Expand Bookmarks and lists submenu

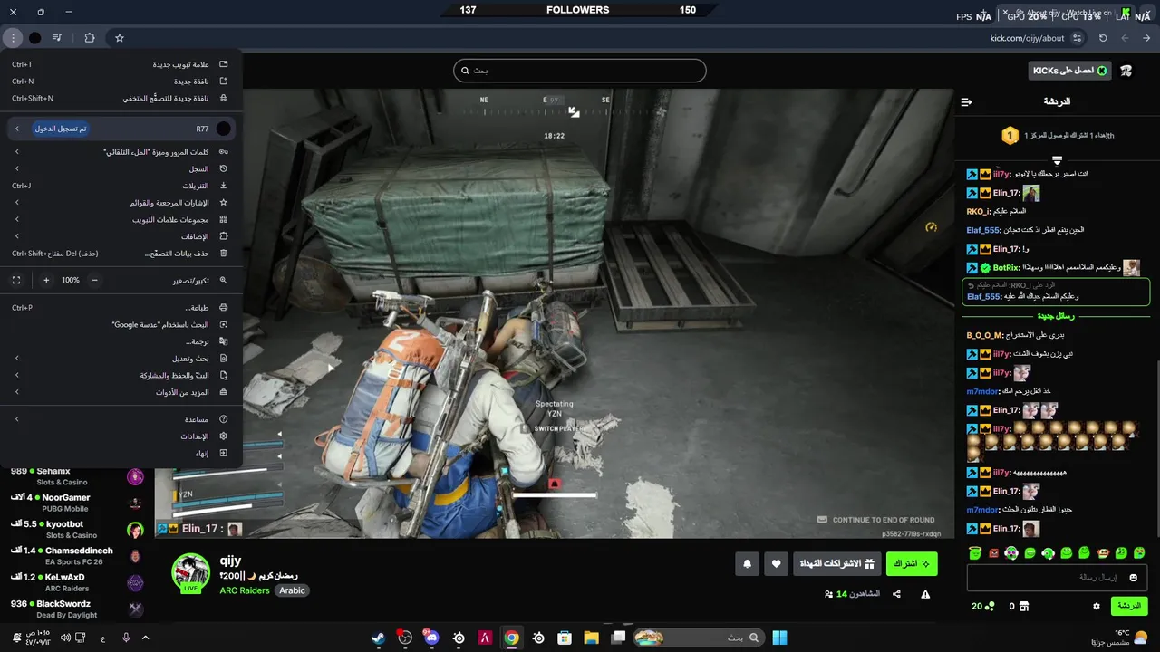(x=121, y=203)
